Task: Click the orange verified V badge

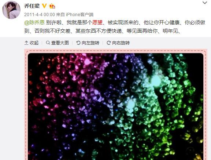Action: 44,6
